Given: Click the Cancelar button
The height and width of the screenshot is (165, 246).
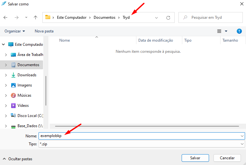Looking at the screenshot, I should click(x=227, y=158).
